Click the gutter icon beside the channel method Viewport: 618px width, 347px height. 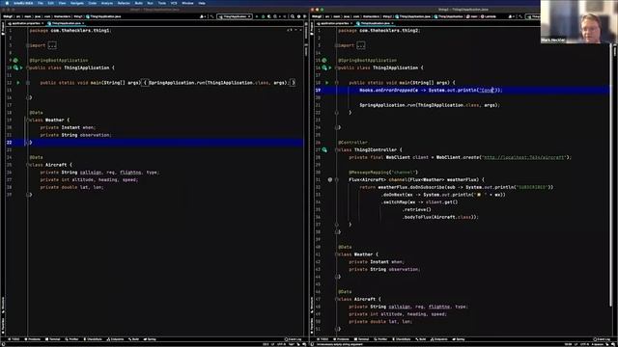coord(330,180)
